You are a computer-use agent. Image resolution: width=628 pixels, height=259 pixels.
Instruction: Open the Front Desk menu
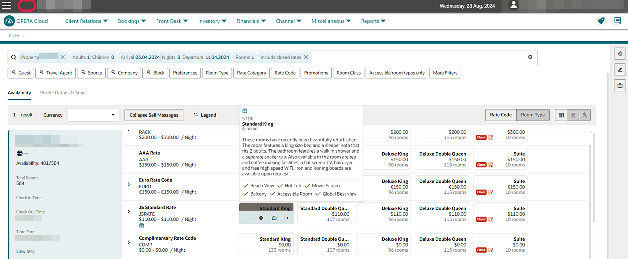(172, 21)
